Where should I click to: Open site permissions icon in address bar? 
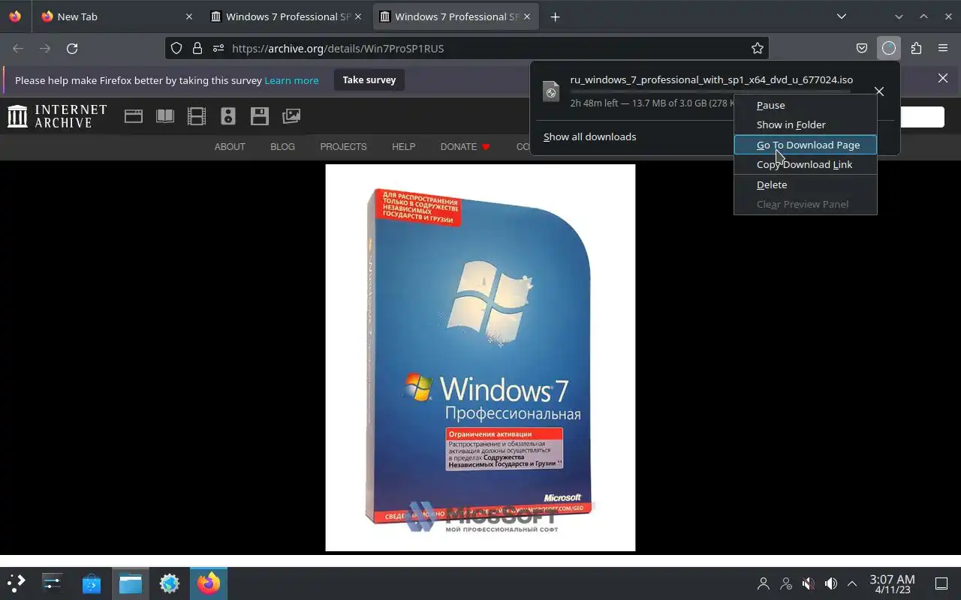pos(218,48)
